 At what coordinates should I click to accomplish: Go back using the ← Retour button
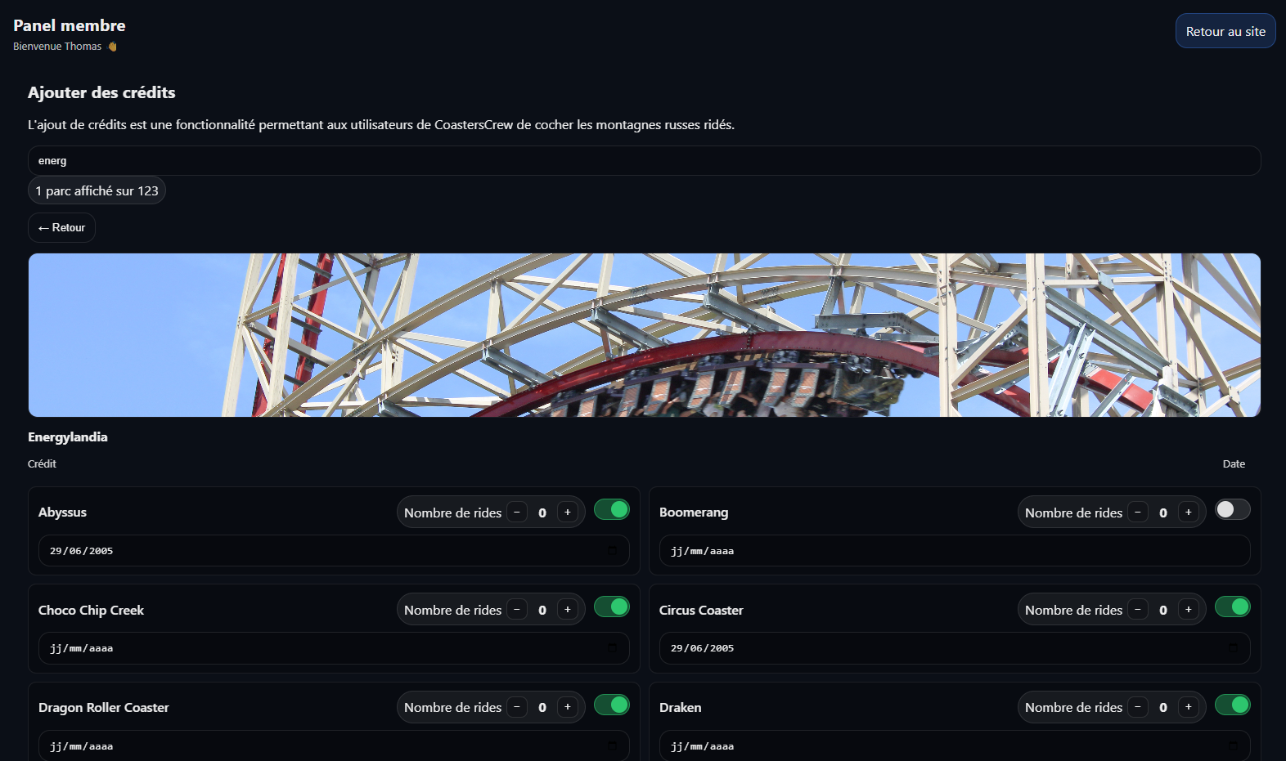[x=61, y=228]
